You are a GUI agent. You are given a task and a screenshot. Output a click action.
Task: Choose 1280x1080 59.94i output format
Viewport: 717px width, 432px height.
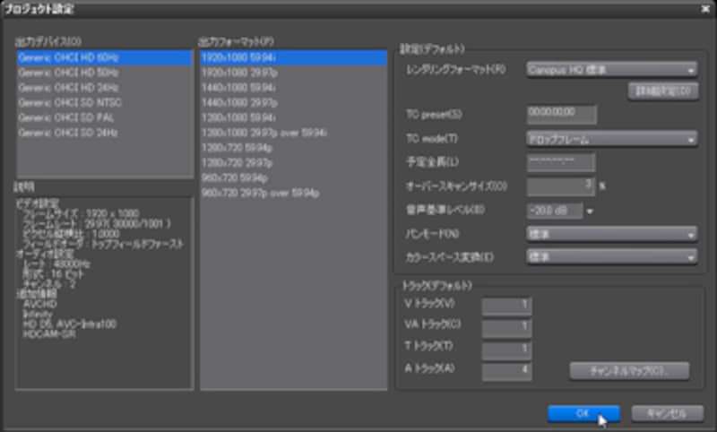[294, 118]
